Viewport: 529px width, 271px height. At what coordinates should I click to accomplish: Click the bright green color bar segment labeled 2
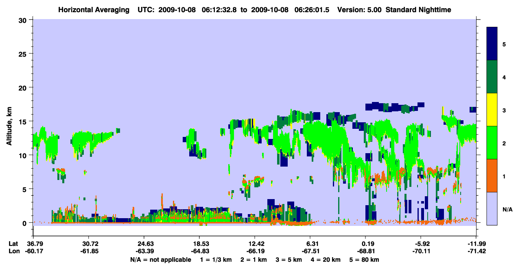492,143
